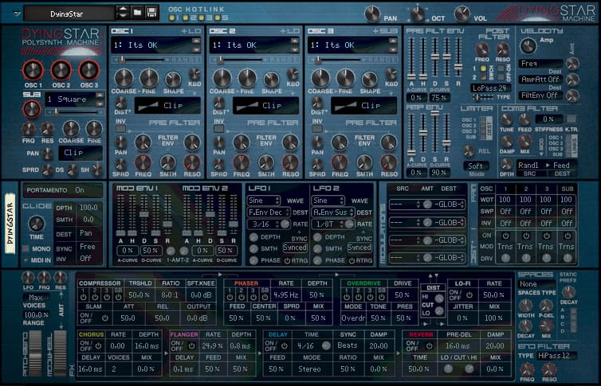Save patch with the floppy disk icon
The height and width of the screenshot is (386, 601).
pos(151,12)
